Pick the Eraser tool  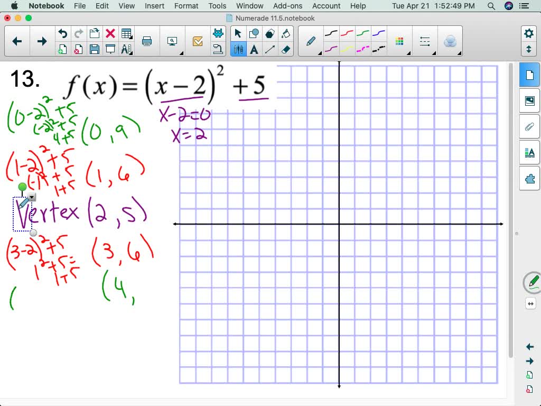286,50
